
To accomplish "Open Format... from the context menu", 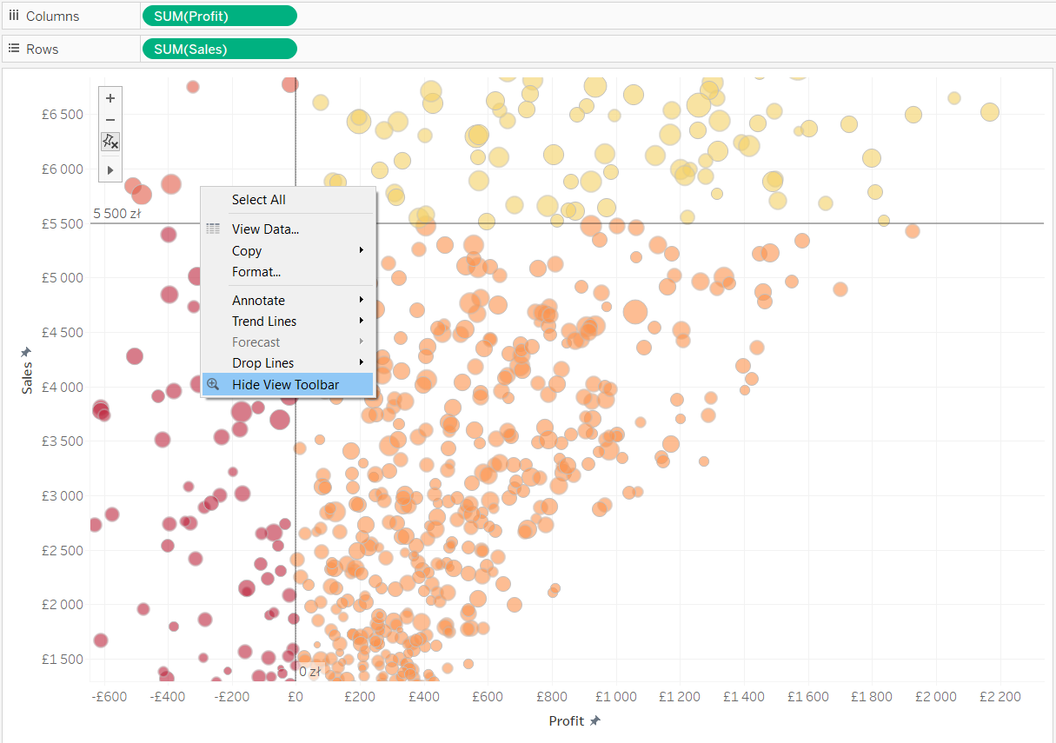I will [x=256, y=272].
